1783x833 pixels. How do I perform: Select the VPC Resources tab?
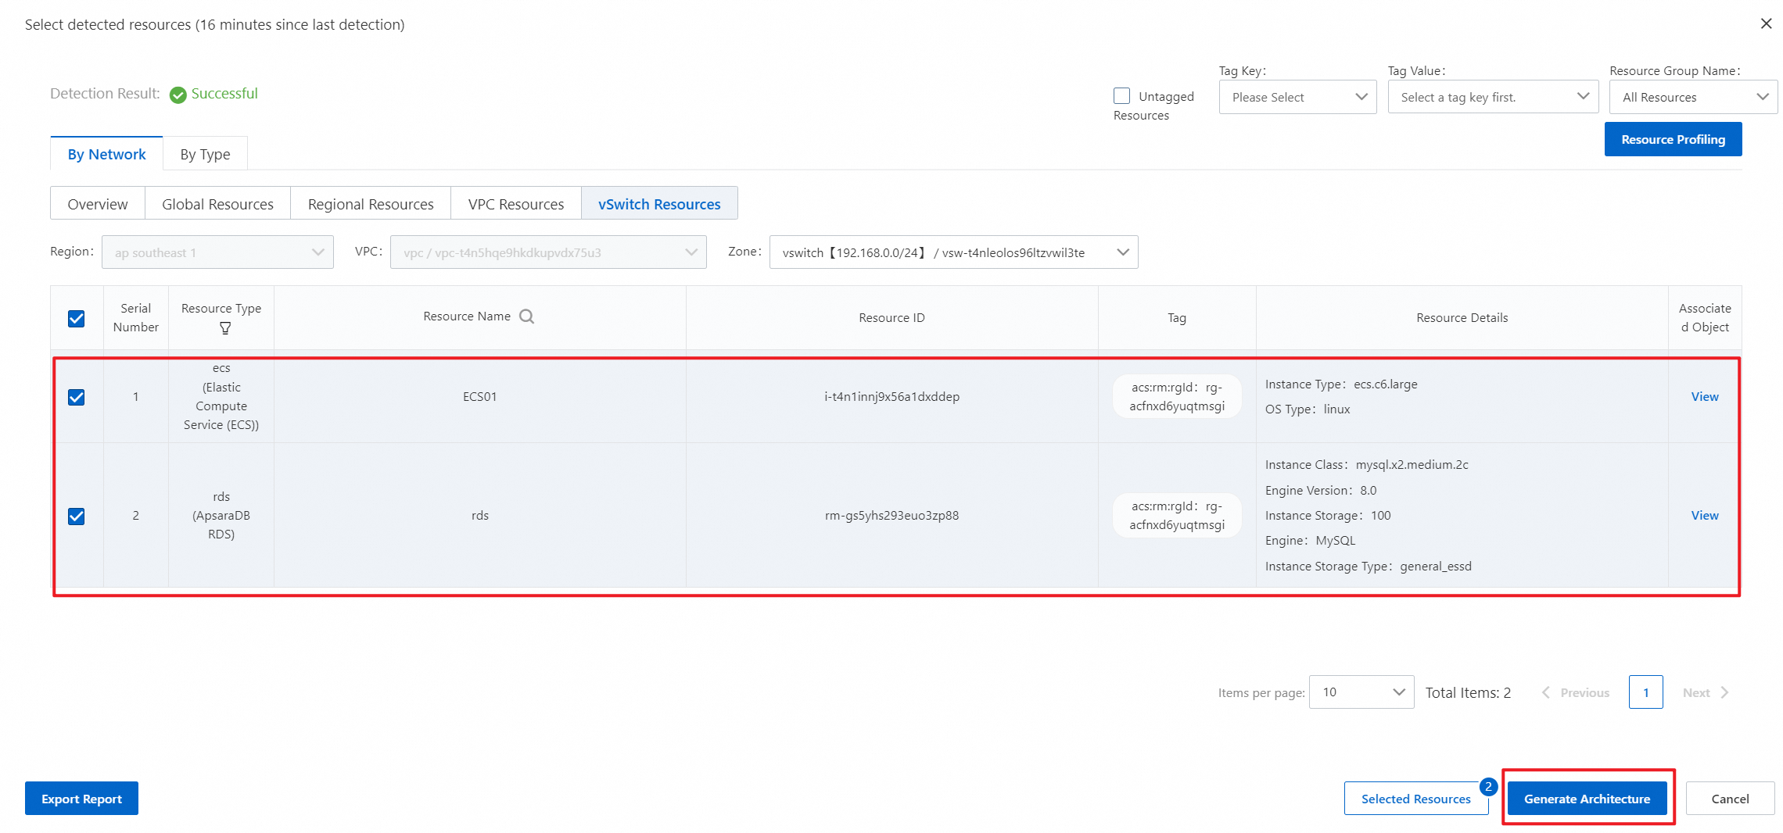516,204
